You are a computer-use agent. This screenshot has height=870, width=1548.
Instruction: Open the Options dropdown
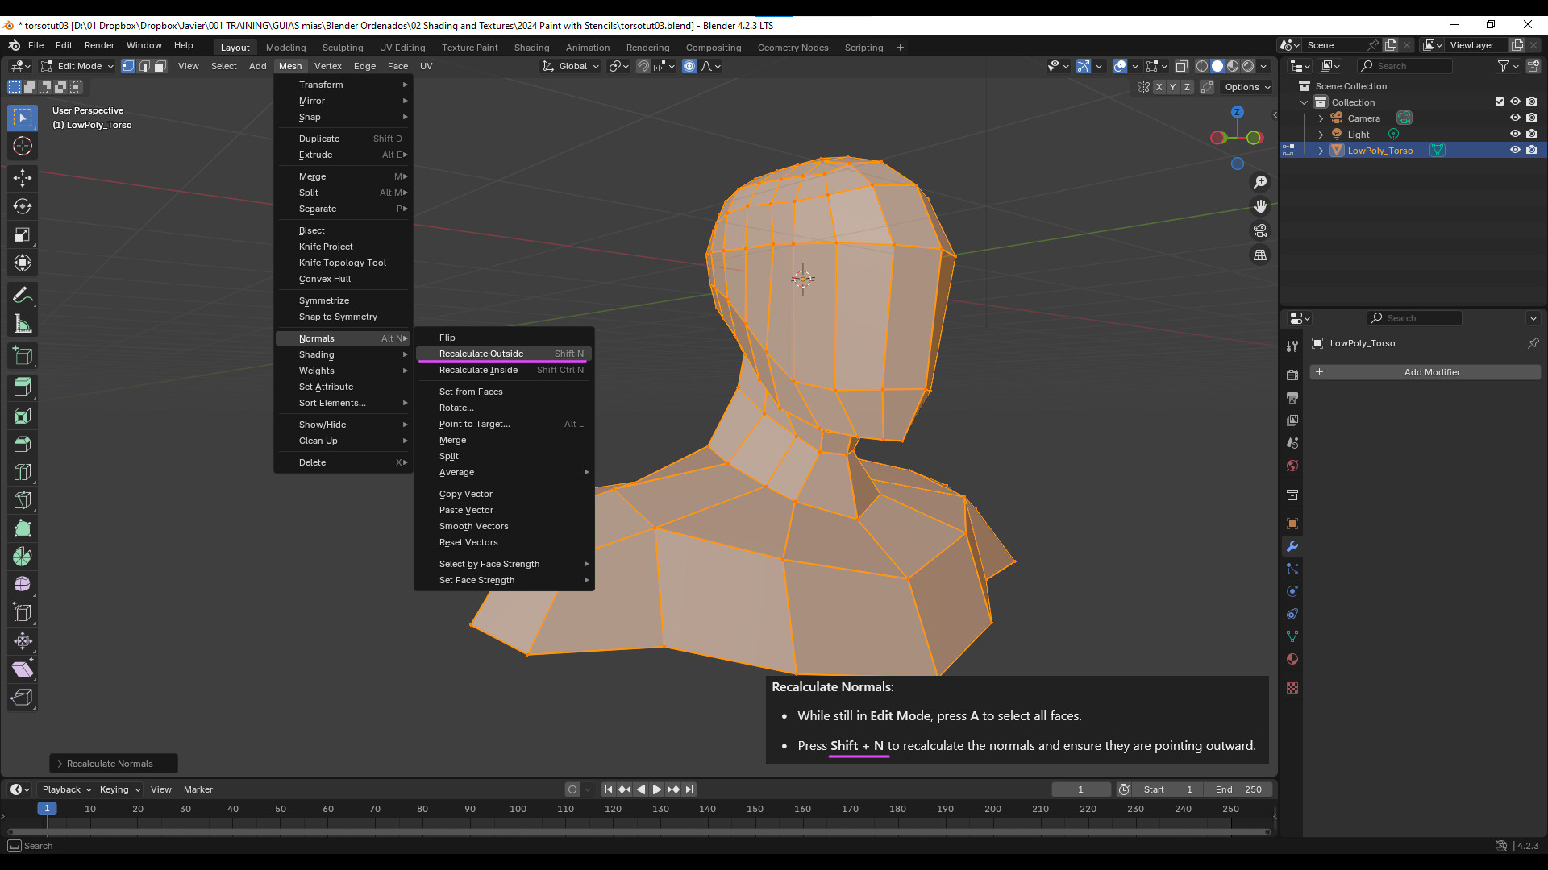click(x=1246, y=87)
